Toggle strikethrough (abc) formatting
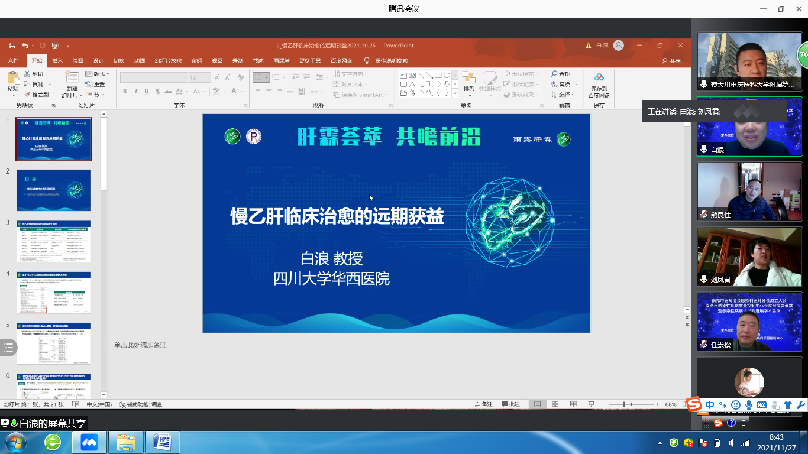 (169, 92)
